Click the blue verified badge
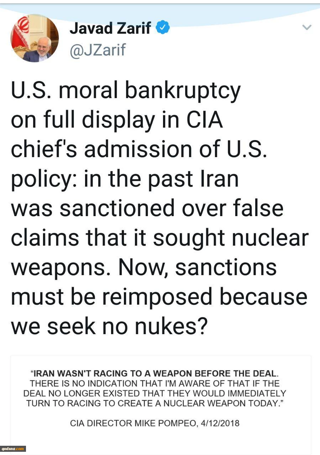 163,27
